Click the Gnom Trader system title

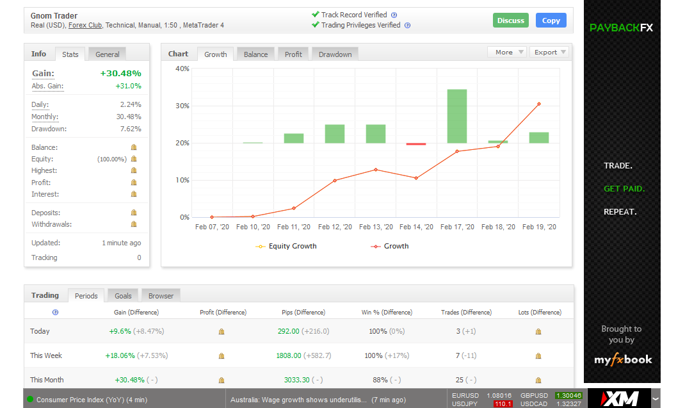point(54,16)
